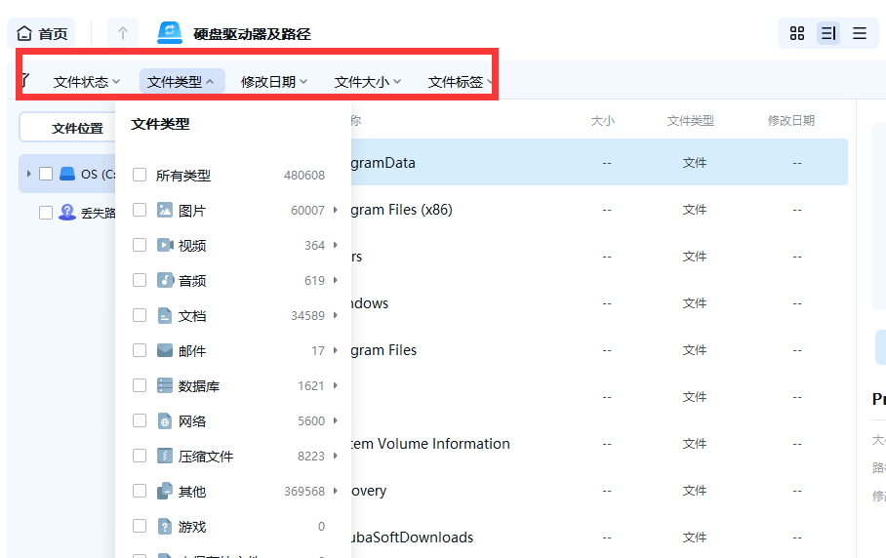Check the 文档 type checkbox
The image size is (886, 558).
click(140, 314)
